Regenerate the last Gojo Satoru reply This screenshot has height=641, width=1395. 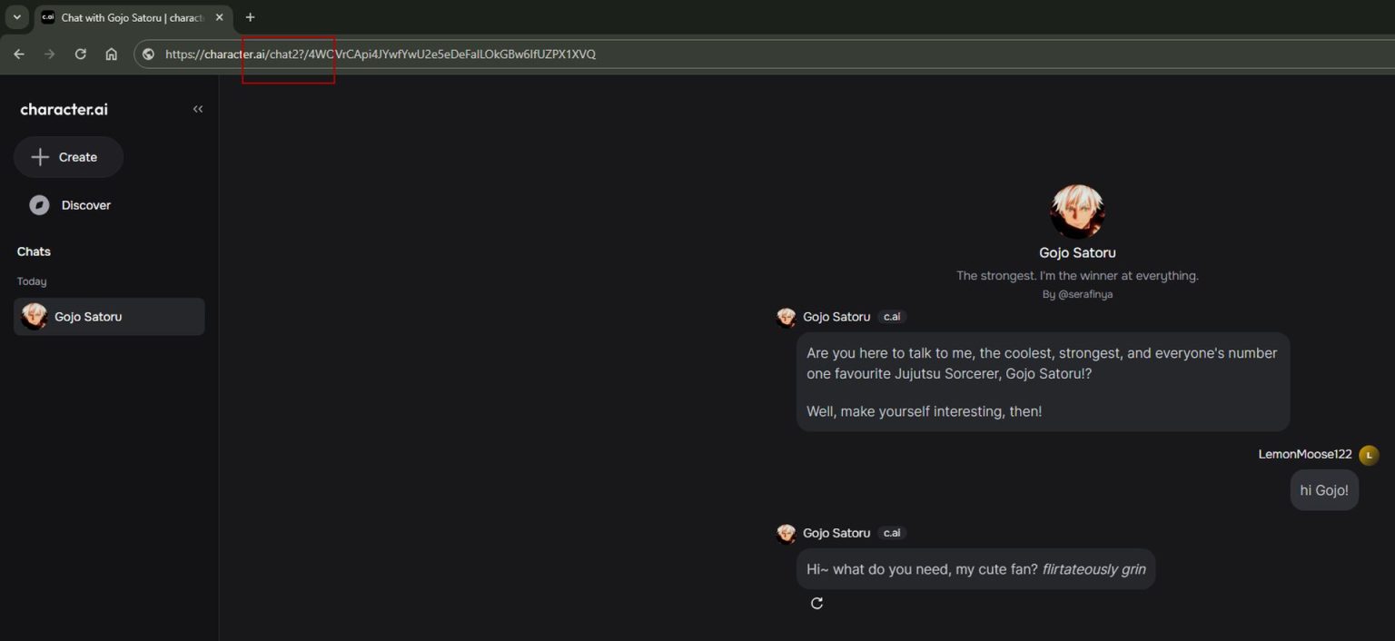816,604
